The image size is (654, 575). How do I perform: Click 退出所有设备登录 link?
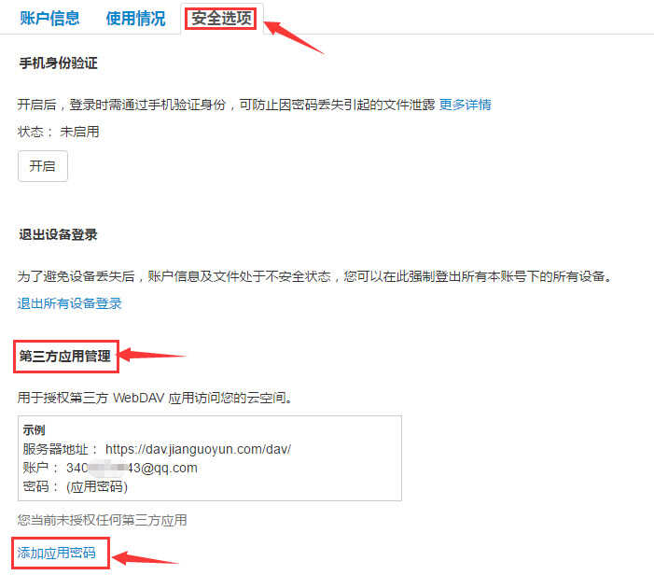(69, 303)
